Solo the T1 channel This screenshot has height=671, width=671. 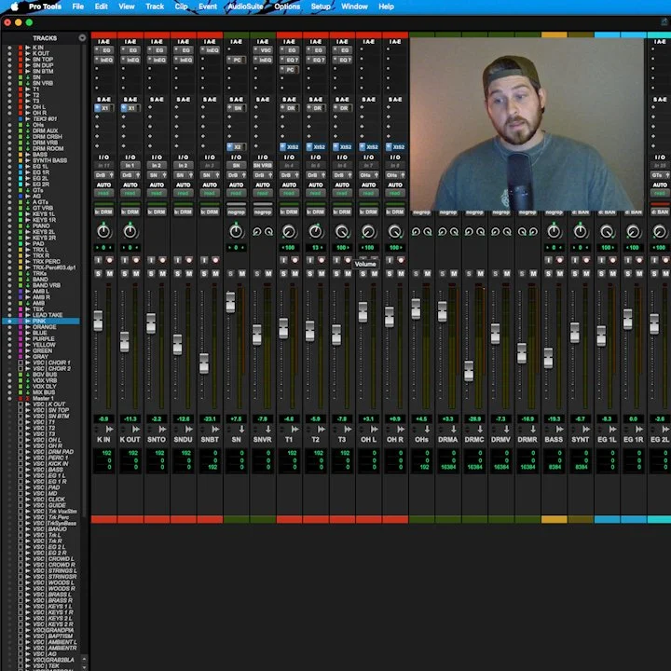click(283, 273)
